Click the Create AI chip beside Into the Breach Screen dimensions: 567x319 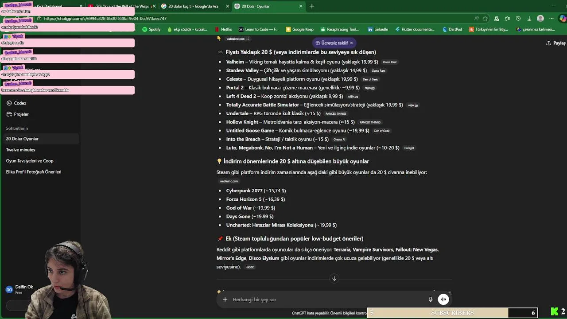coord(339,140)
